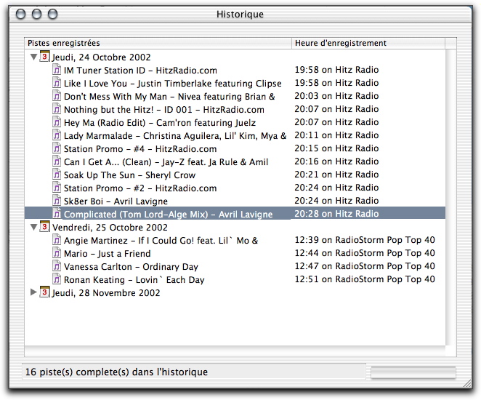This screenshot has height=400, width=481.
Task: Select the Hey Ma (Radio Edit) track
Action: [x=159, y=122]
